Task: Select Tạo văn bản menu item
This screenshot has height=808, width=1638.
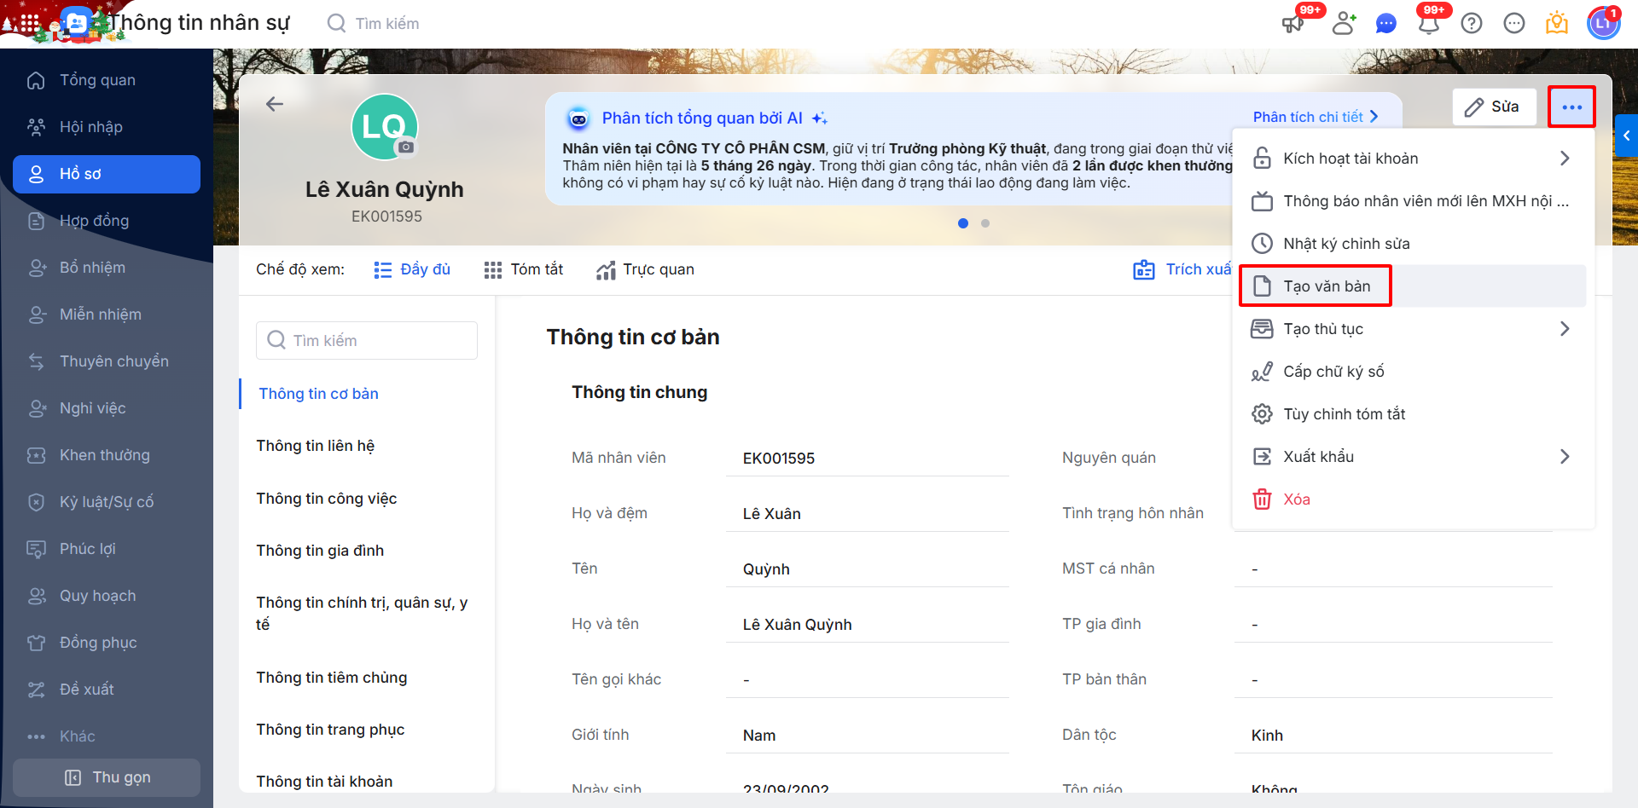Action: (x=1413, y=286)
